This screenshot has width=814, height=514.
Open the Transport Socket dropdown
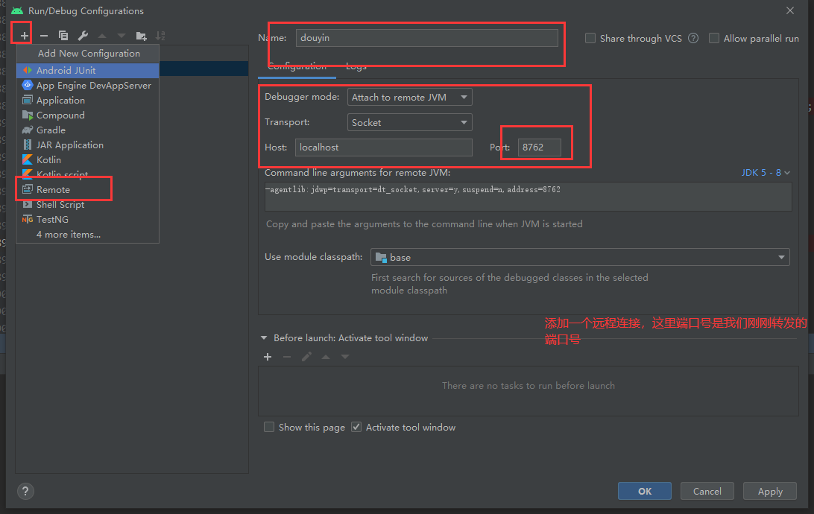click(x=409, y=122)
